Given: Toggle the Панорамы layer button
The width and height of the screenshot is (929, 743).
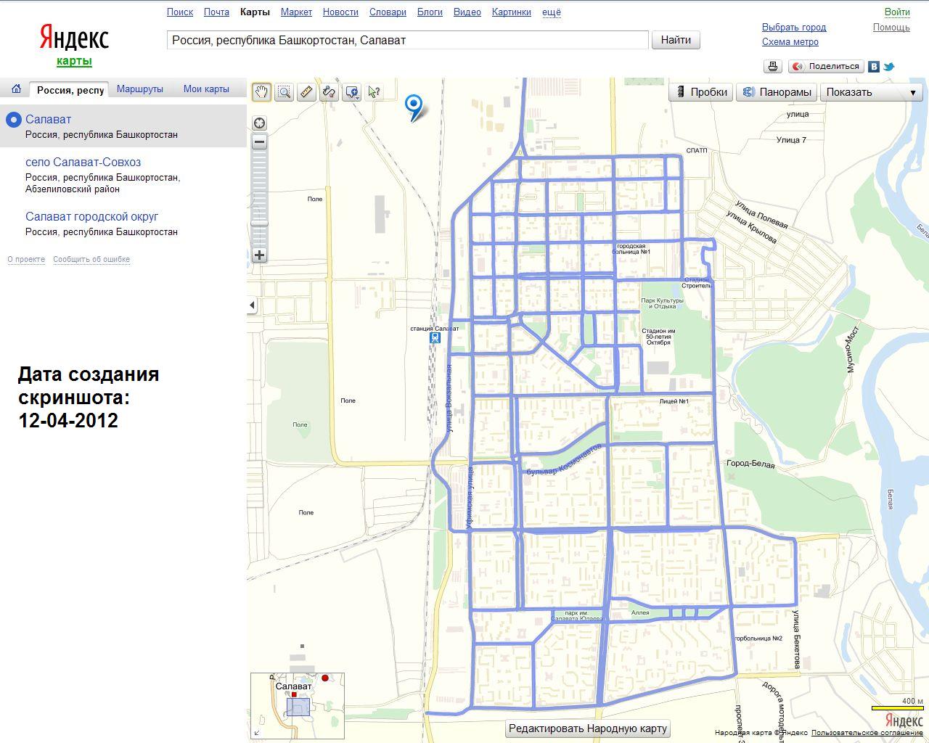Looking at the screenshot, I should tap(777, 92).
